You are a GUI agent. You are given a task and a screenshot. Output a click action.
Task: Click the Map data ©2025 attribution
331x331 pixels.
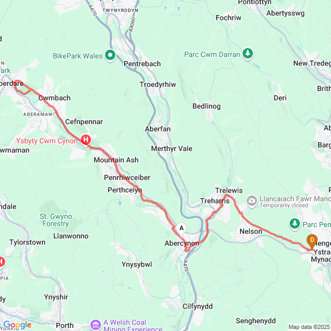pos(309,327)
